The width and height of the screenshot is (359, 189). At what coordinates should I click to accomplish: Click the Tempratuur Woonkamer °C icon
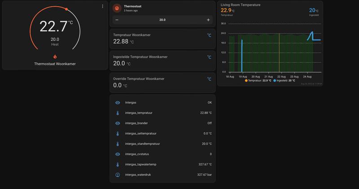(209, 35)
